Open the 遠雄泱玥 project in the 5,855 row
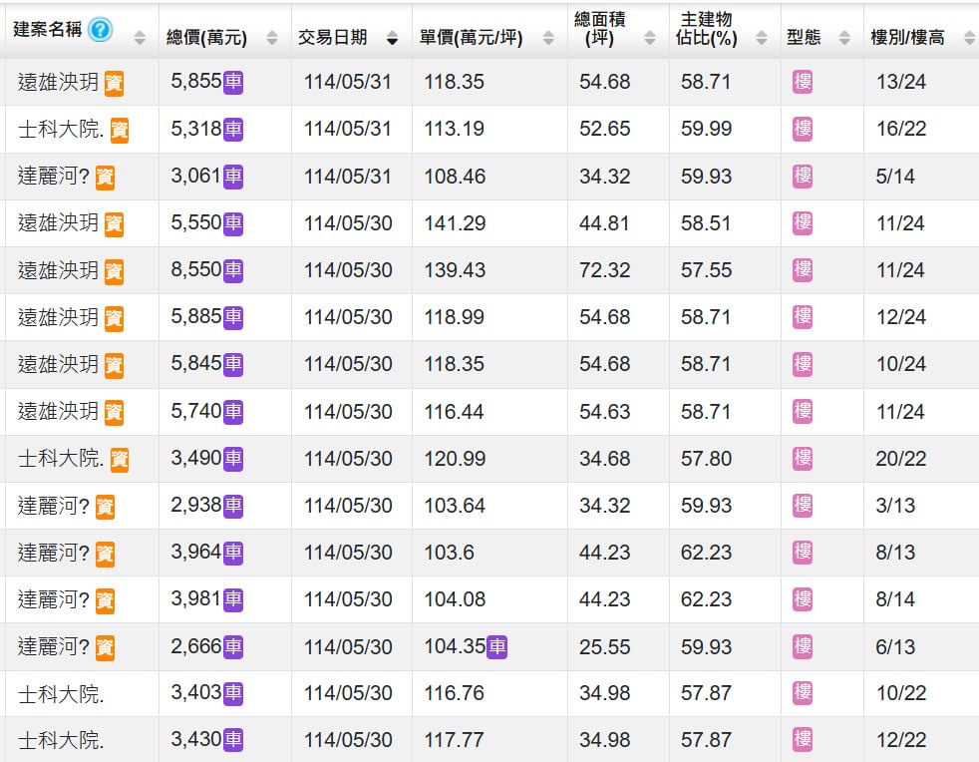Image resolution: width=979 pixels, height=762 pixels. click(58, 82)
